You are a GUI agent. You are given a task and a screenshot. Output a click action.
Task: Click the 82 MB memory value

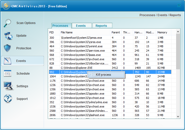[x=161, y=68]
